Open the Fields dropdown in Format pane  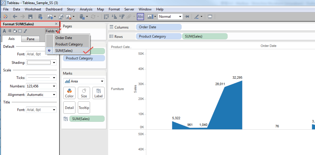coord(52,31)
